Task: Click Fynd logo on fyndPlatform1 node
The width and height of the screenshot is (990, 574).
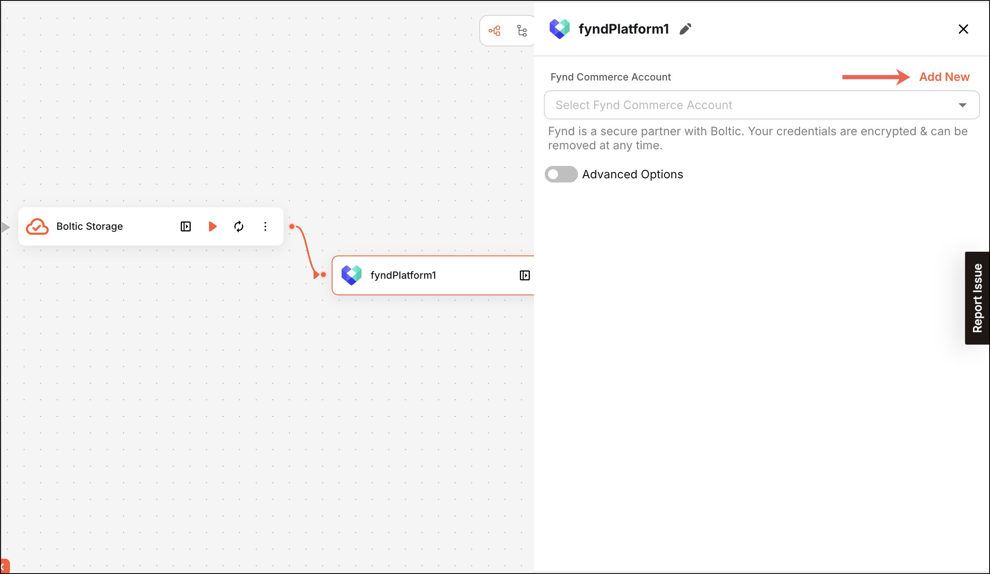Action: (352, 275)
